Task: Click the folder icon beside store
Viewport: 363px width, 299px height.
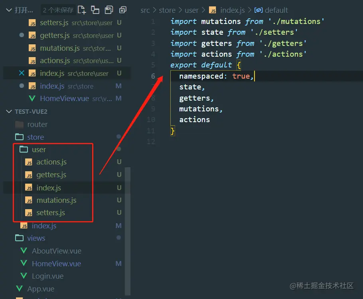Action: (x=20, y=137)
